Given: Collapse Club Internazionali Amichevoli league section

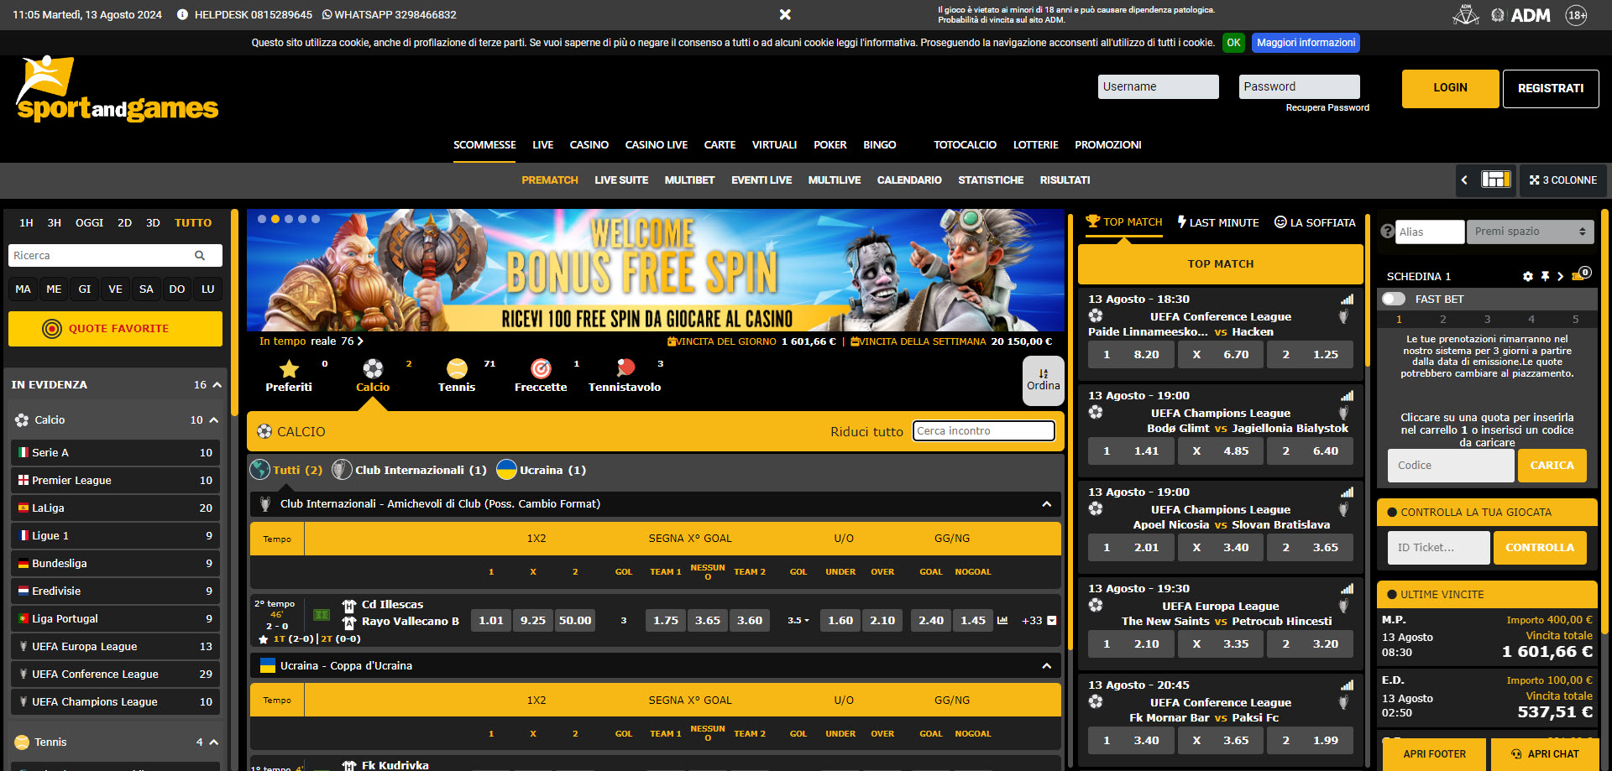Looking at the screenshot, I should coord(1046,504).
